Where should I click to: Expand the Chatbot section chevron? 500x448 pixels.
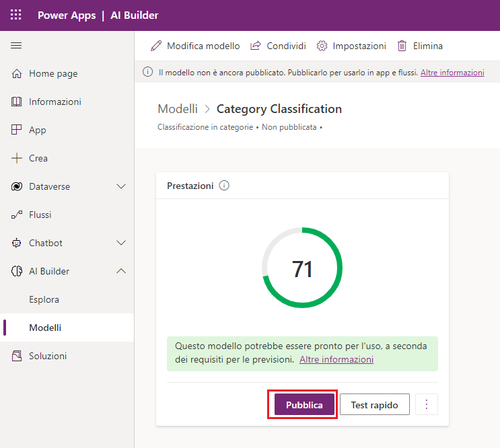pyautogui.click(x=121, y=243)
